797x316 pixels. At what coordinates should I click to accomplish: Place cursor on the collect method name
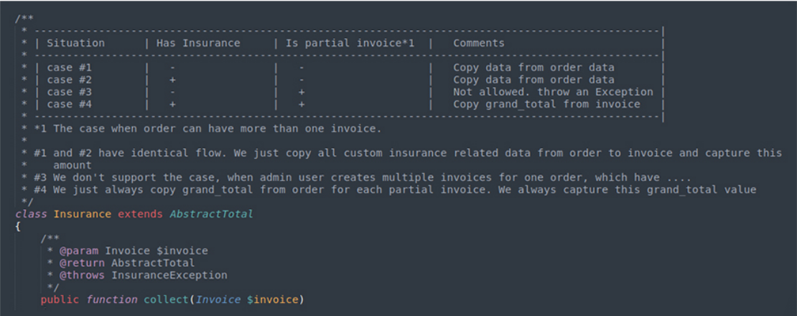click(x=165, y=299)
